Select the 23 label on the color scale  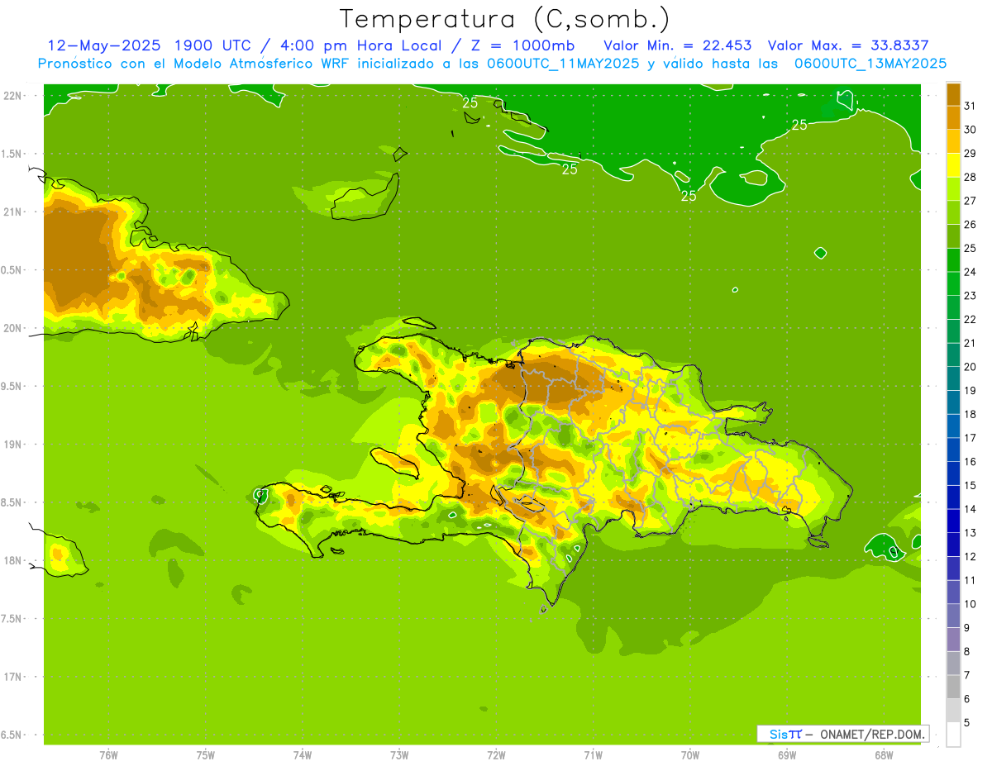point(971,296)
